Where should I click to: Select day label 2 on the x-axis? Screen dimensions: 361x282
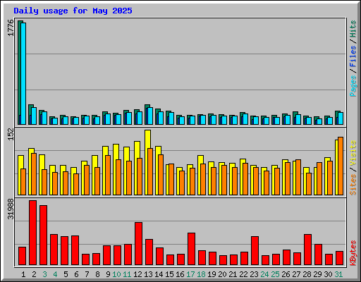(34, 274)
